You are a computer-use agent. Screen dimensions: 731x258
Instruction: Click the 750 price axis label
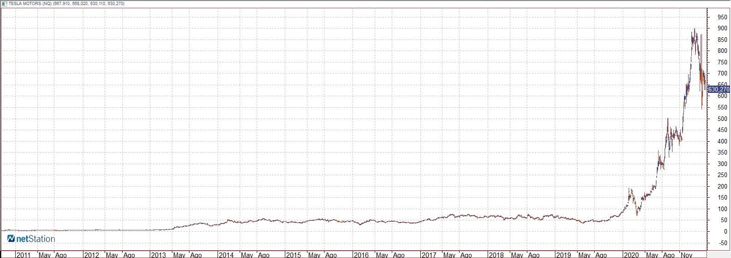(x=723, y=62)
